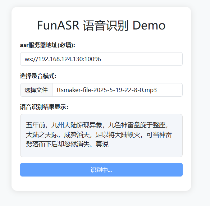
Task: Click 九色神雷 in the first result line
Action: 121,125
